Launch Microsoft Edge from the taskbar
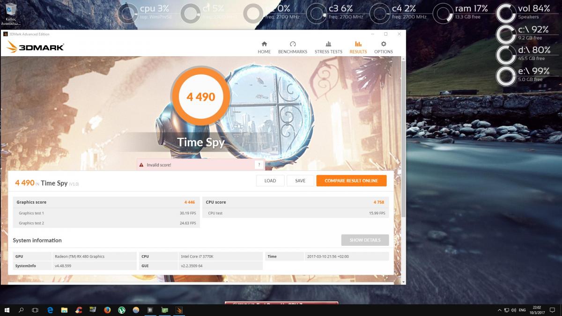This screenshot has width=562, height=316. pyautogui.click(x=50, y=310)
